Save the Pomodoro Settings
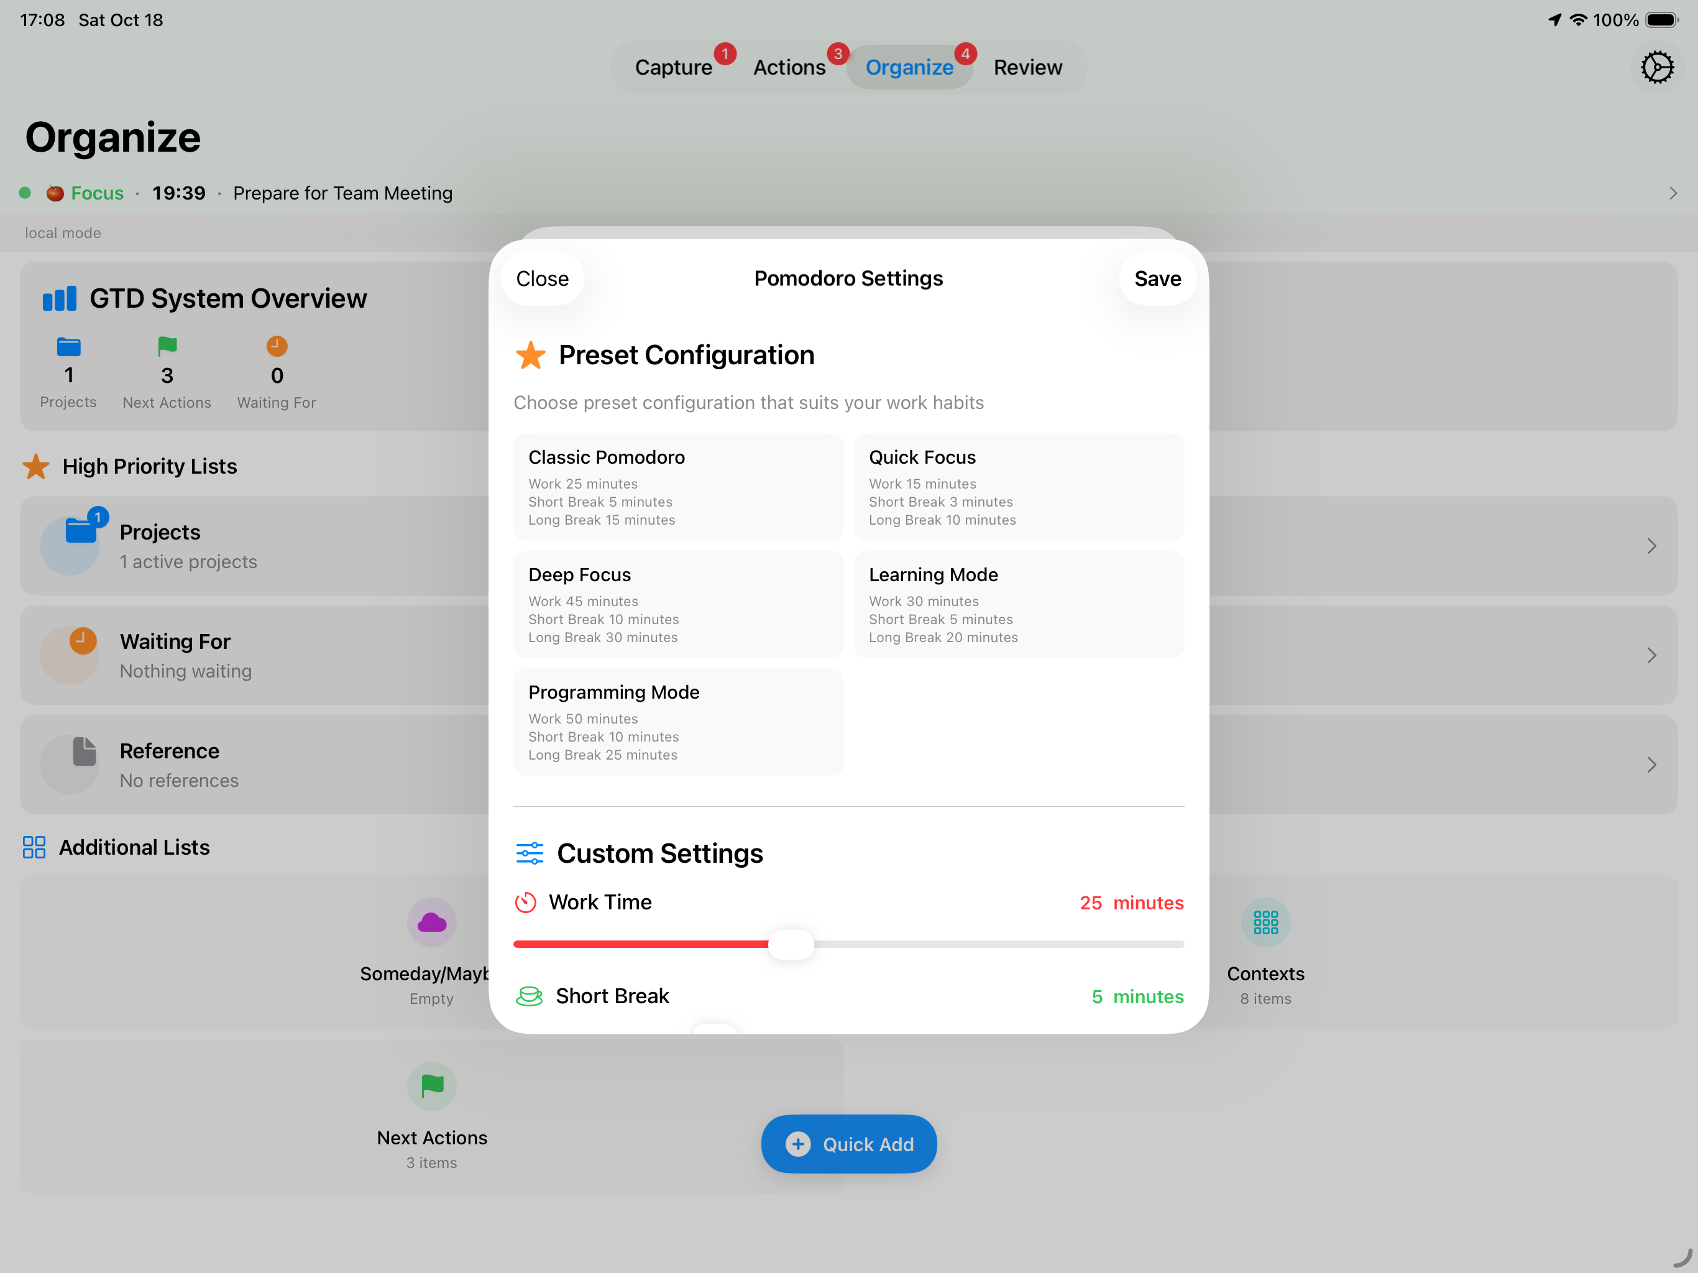The width and height of the screenshot is (1698, 1273). pos(1157,278)
